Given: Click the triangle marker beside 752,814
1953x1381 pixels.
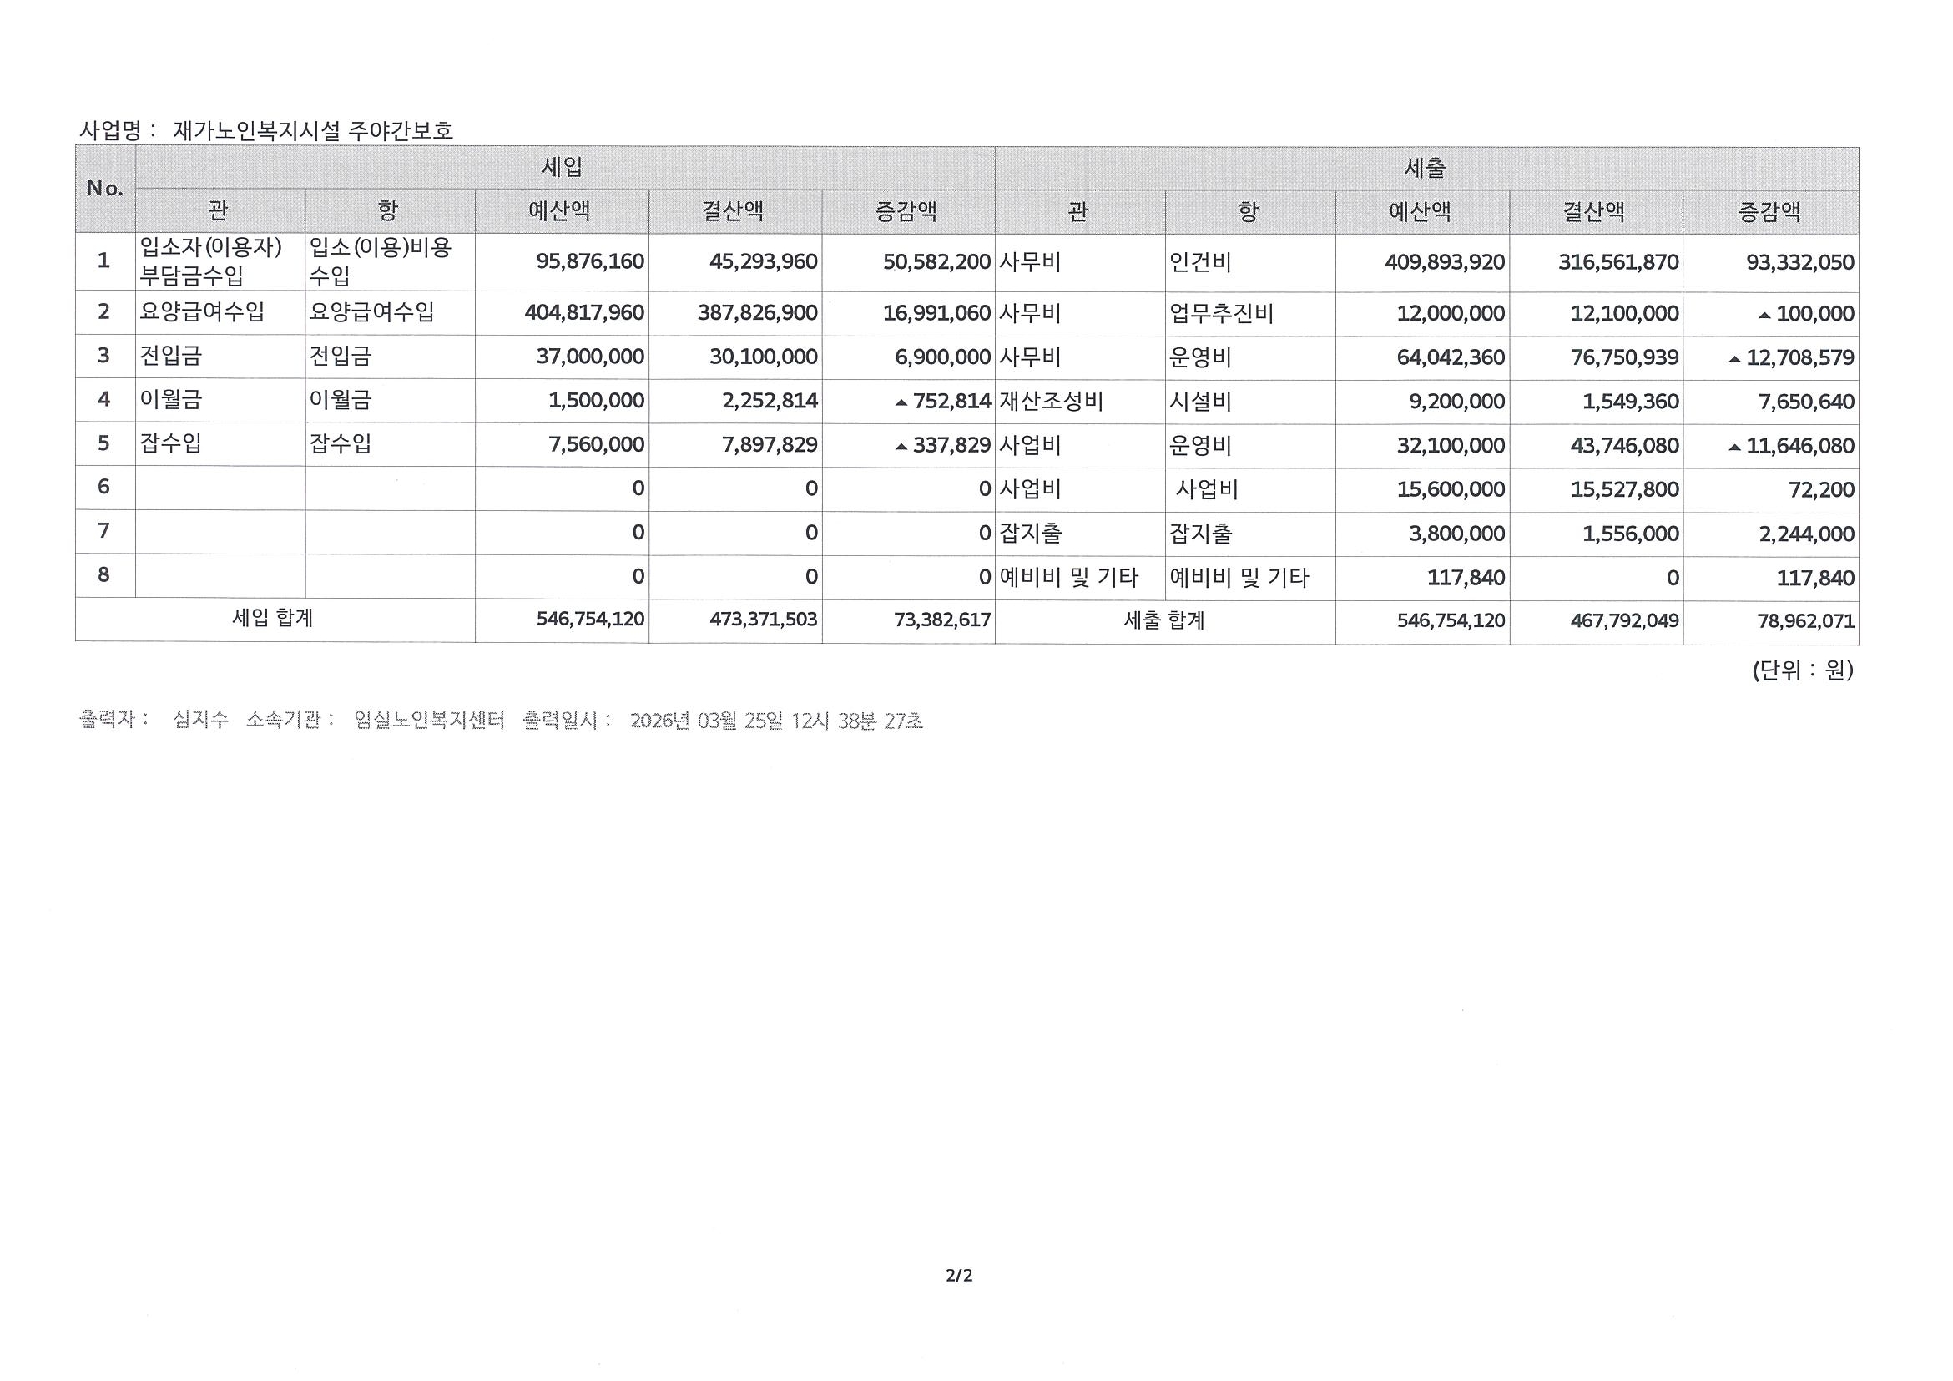Looking at the screenshot, I should click(x=901, y=402).
